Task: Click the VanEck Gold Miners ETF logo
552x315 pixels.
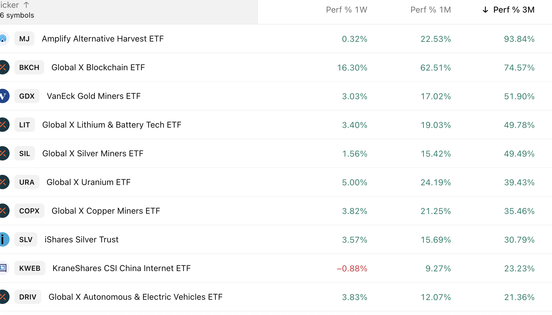Action: 4,96
